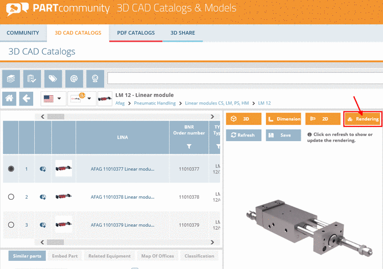383x269 pixels.
Task: Click the 2D view button
Action: point(323,119)
